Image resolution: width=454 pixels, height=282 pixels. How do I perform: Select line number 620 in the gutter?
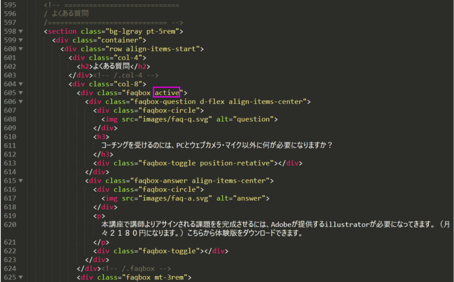(x=9, y=225)
